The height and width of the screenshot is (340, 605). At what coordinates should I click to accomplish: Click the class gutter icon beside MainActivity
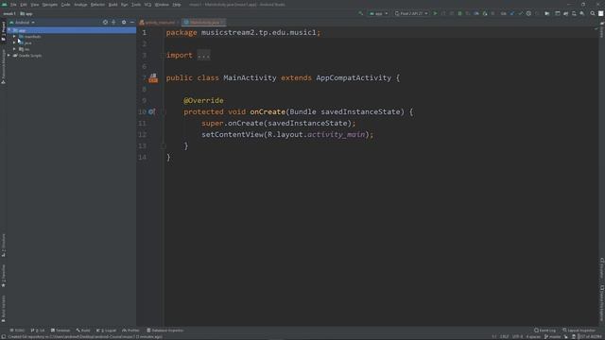[153, 77]
